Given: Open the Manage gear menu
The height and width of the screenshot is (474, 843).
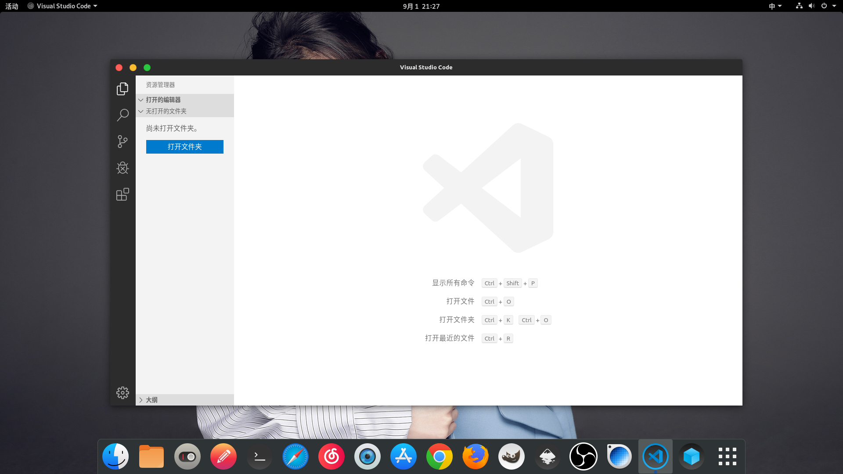Looking at the screenshot, I should [122, 392].
